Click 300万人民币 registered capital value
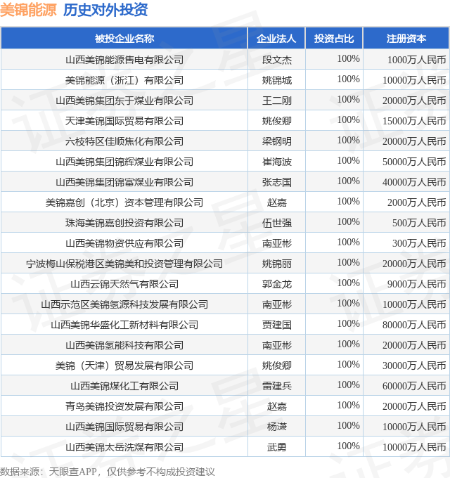450x478 pixels. pos(419,243)
